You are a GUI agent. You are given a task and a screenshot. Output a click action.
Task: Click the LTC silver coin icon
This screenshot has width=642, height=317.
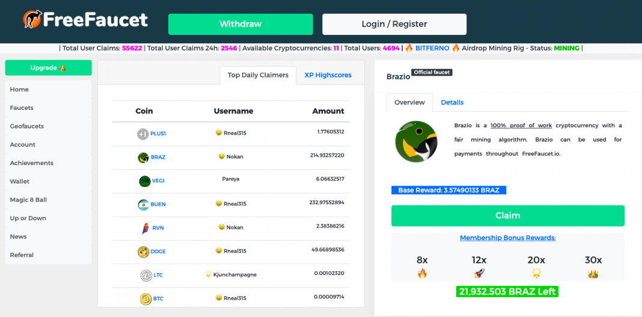click(145, 276)
